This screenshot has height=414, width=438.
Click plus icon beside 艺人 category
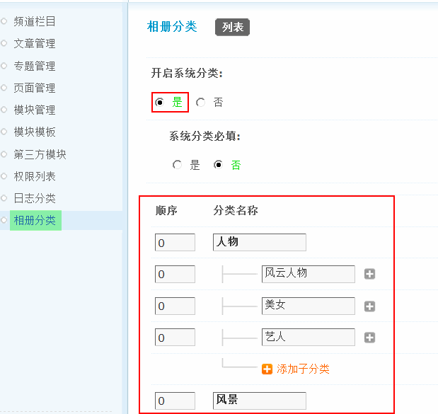[x=369, y=338]
